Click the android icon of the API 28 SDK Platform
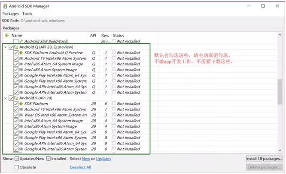This screenshot has height=174, width=286. pyautogui.click(x=21, y=104)
